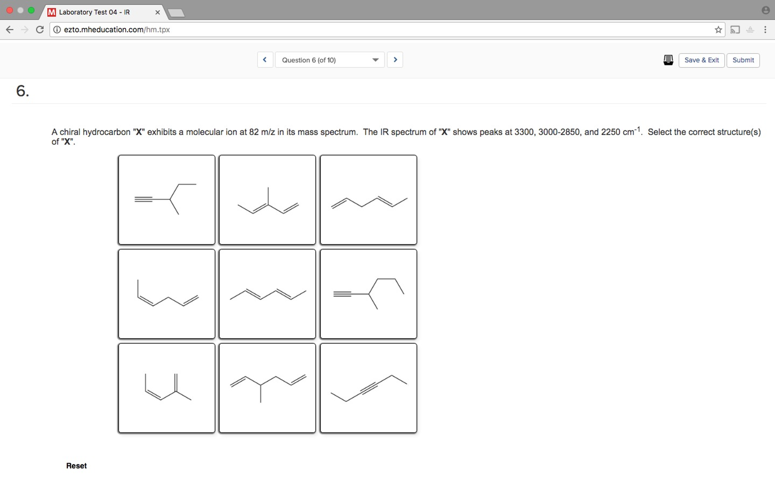Click the browser back arrow
This screenshot has width=775, height=484.
9,30
